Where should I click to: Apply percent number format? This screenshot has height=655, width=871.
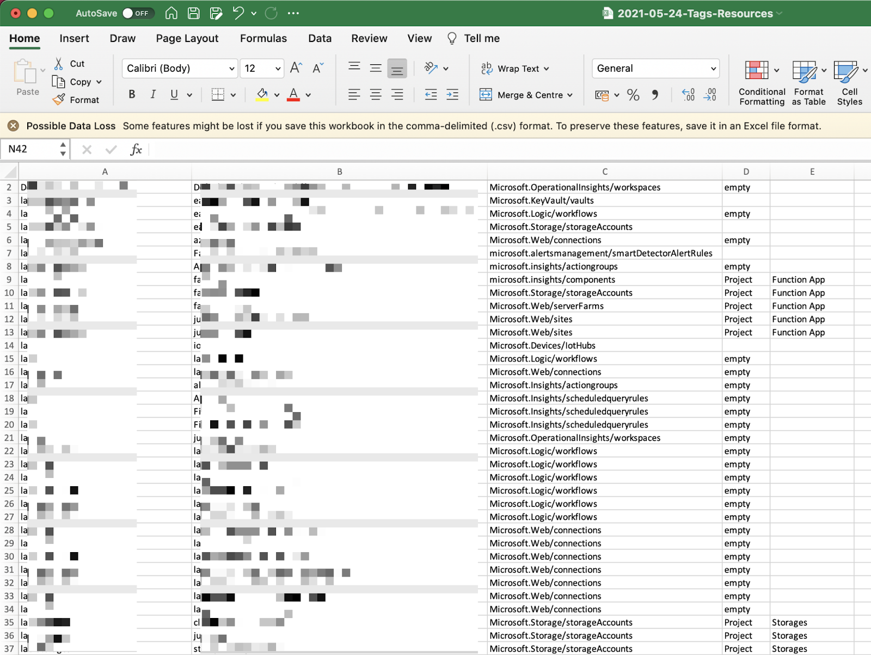coord(633,95)
